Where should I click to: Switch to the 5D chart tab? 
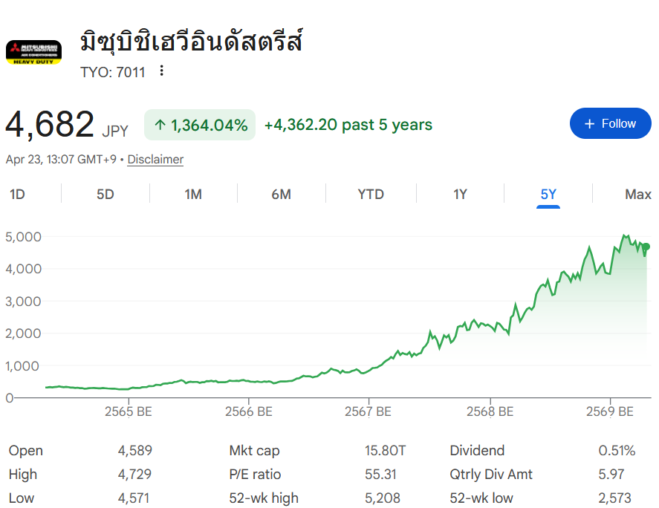(105, 195)
